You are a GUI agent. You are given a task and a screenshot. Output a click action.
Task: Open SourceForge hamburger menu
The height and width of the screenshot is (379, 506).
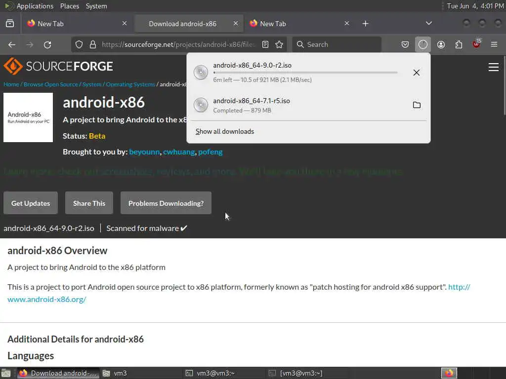pos(494,67)
